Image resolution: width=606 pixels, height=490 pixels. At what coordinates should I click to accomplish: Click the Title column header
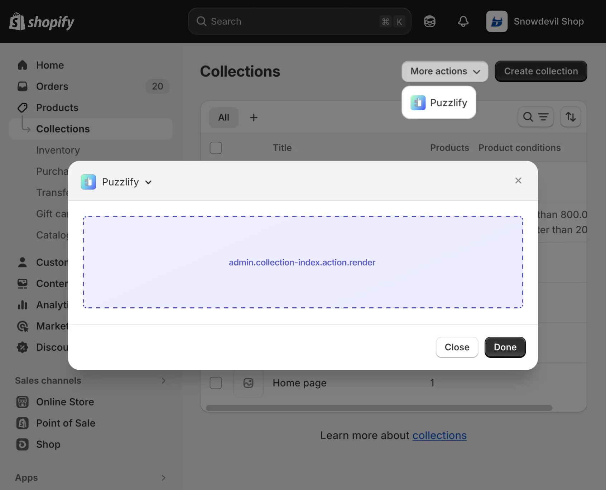pos(282,148)
